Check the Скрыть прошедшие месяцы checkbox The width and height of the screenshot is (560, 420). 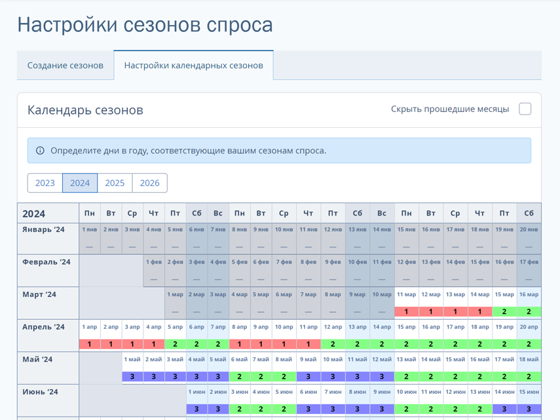point(525,109)
